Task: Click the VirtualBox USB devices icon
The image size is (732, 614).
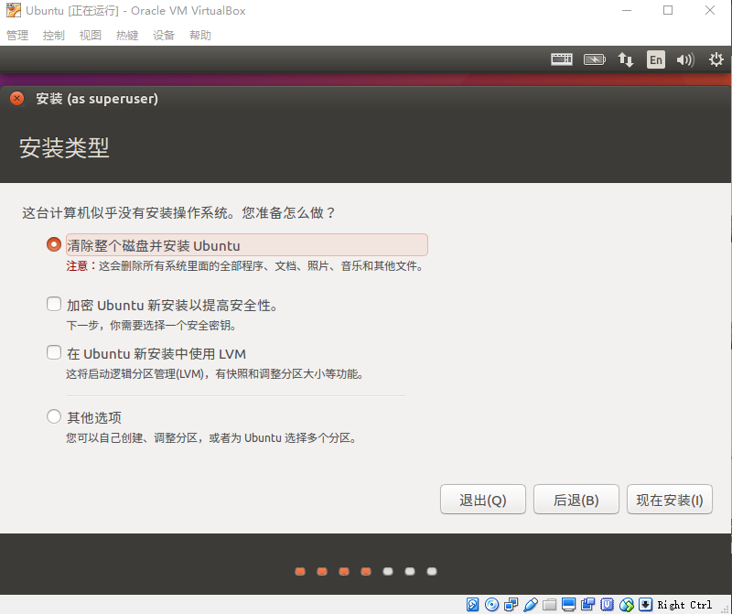Action: tap(531, 605)
